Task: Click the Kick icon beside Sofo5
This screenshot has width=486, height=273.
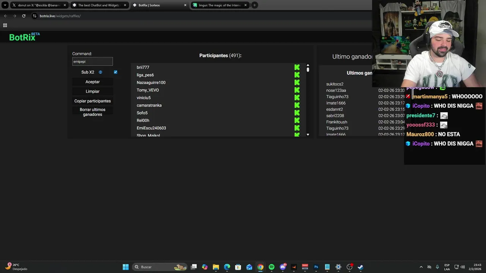Action: [297, 113]
